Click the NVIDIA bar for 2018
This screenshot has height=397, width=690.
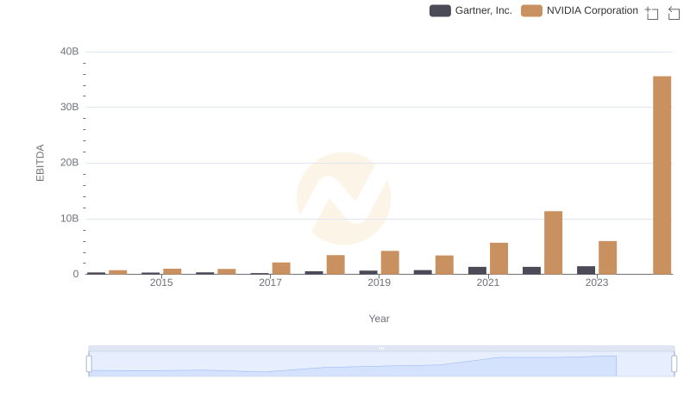pyautogui.click(x=336, y=264)
